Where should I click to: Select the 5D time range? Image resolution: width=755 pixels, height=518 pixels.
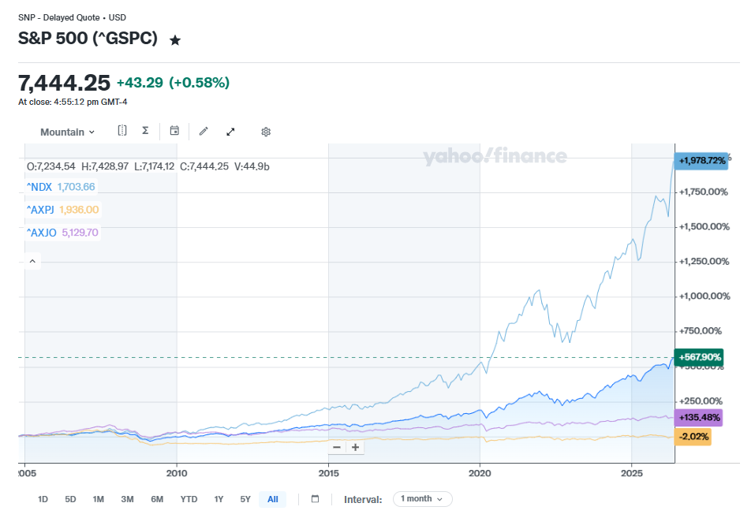coord(70,499)
